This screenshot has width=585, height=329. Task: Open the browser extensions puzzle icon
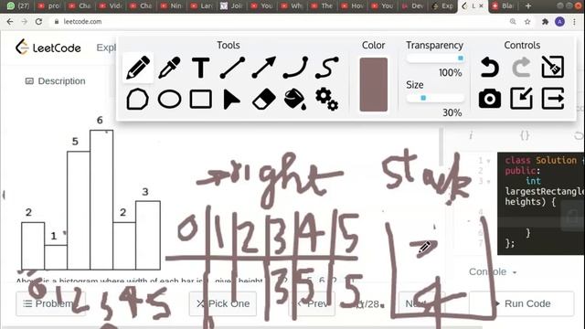(545, 22)
